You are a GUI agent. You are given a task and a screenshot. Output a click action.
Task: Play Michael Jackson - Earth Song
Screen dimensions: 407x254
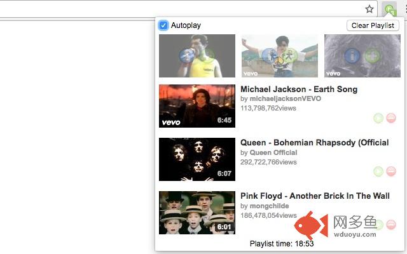pyautogui.click(x=378, y=118)
